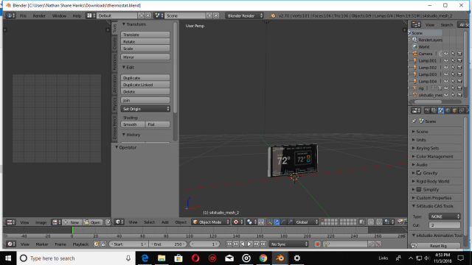Open the timeline Playback menu

pyautogui.click(x=80, y=244)
